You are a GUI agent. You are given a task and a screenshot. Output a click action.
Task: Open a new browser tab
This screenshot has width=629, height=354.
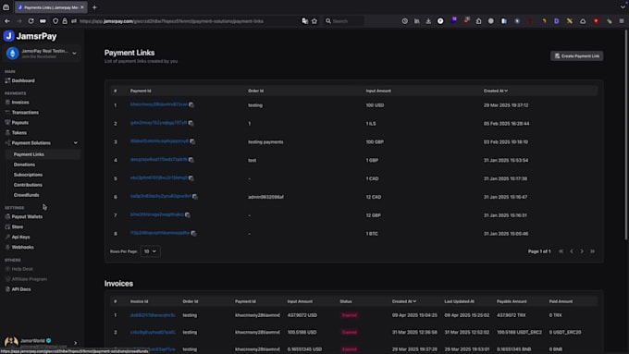(94, 7)
